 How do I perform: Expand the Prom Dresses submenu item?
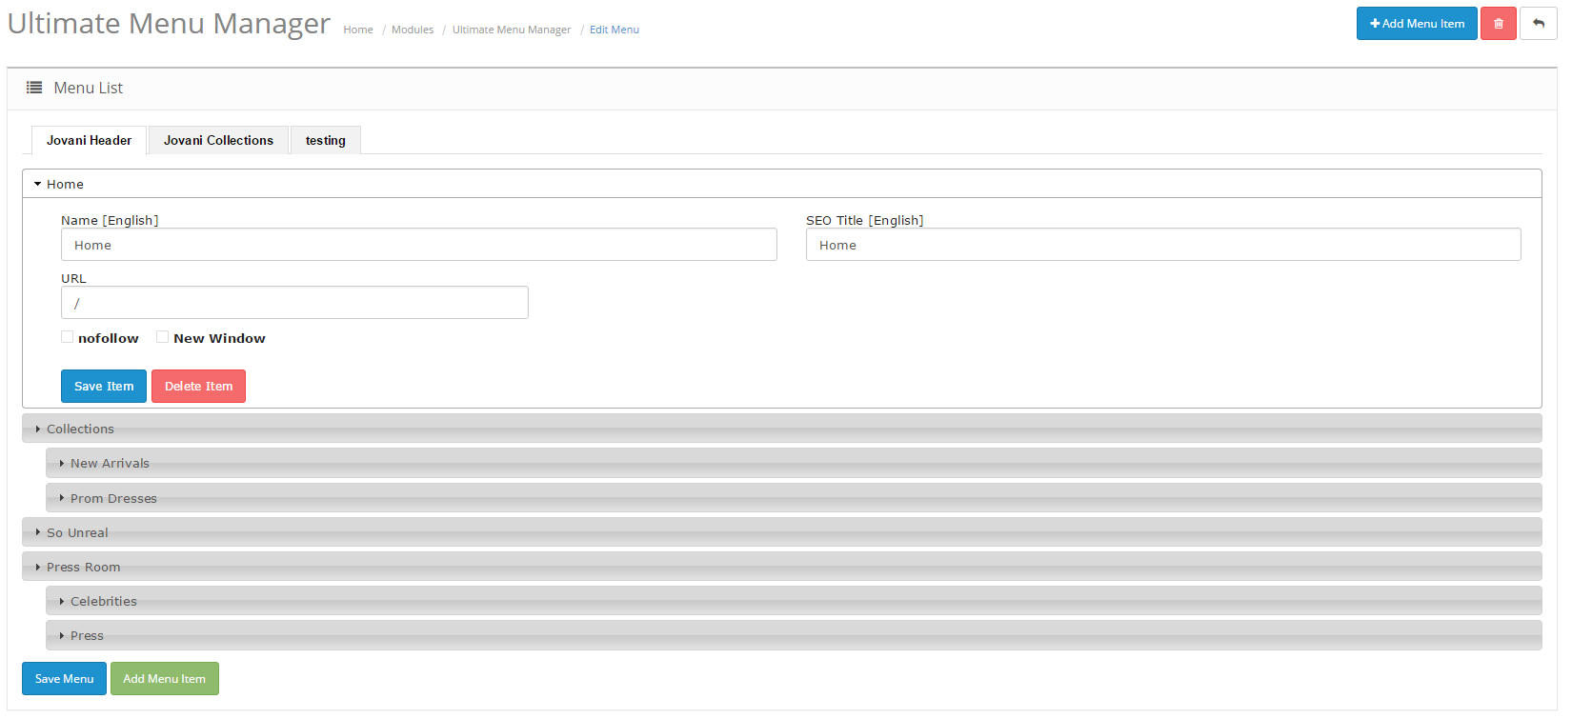click(113, 498)
